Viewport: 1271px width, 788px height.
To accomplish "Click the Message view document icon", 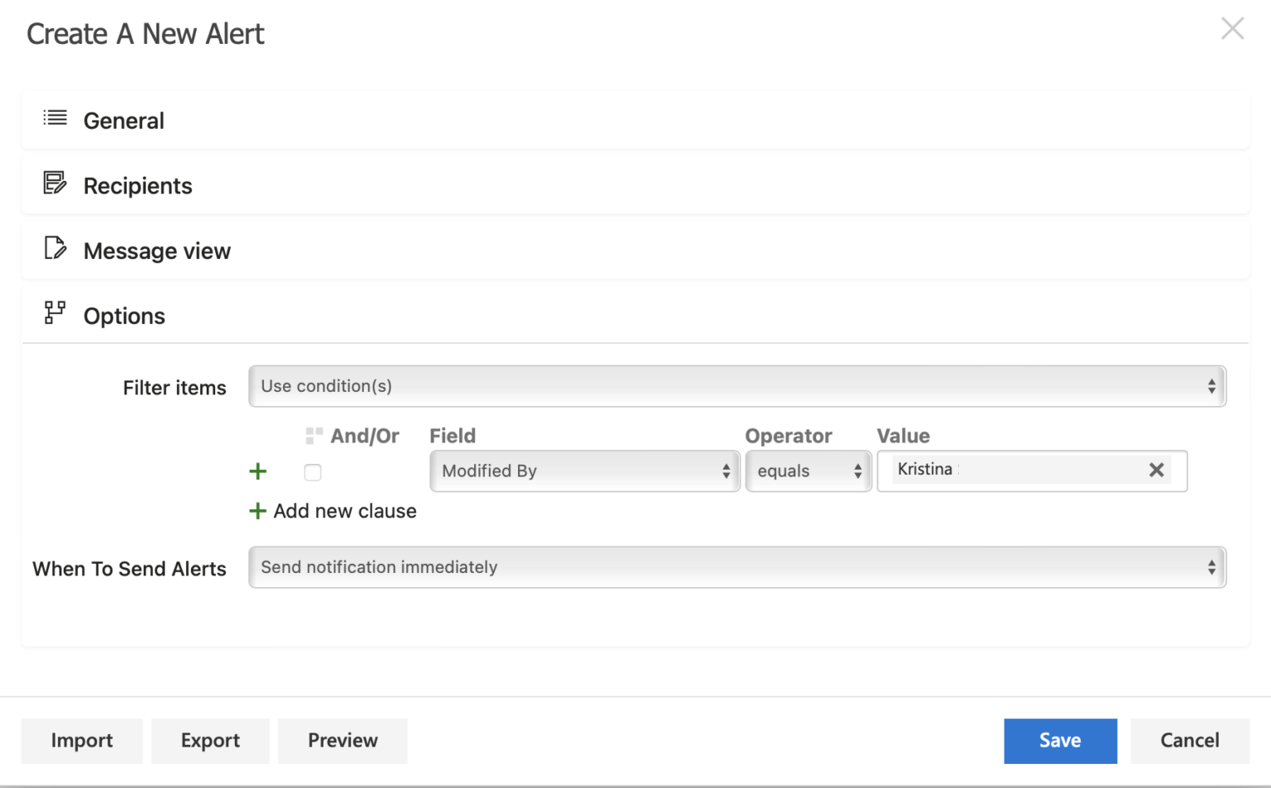I will [x=54, y=248].
